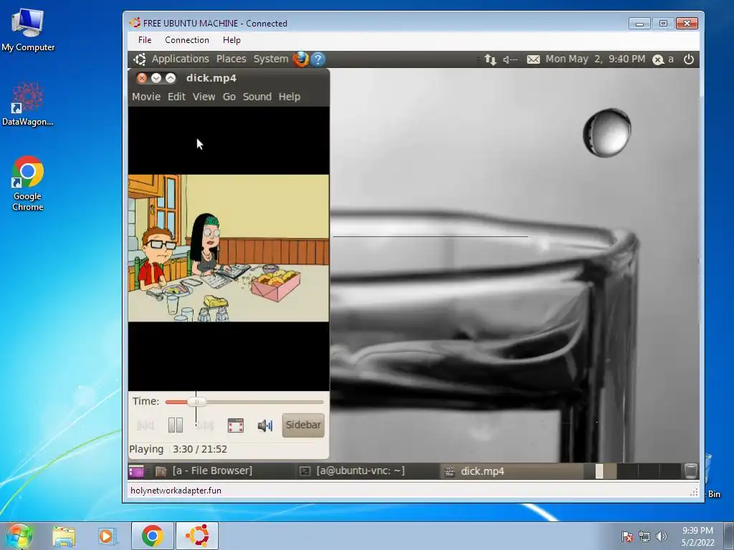Click the power session icon
The height and width of the screenshot is (550, 734).
pyautogui.click(x=689, y=59)
